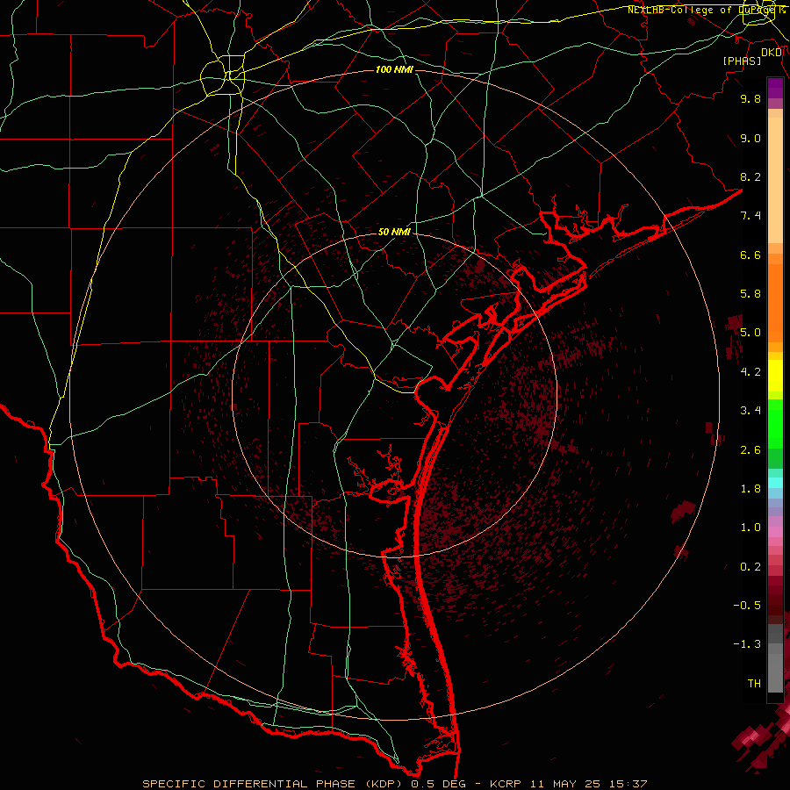The height and width of the screenshot is (790, 790).
Task: Select the 0.2 legend value
Action: (x=750, y=567)
